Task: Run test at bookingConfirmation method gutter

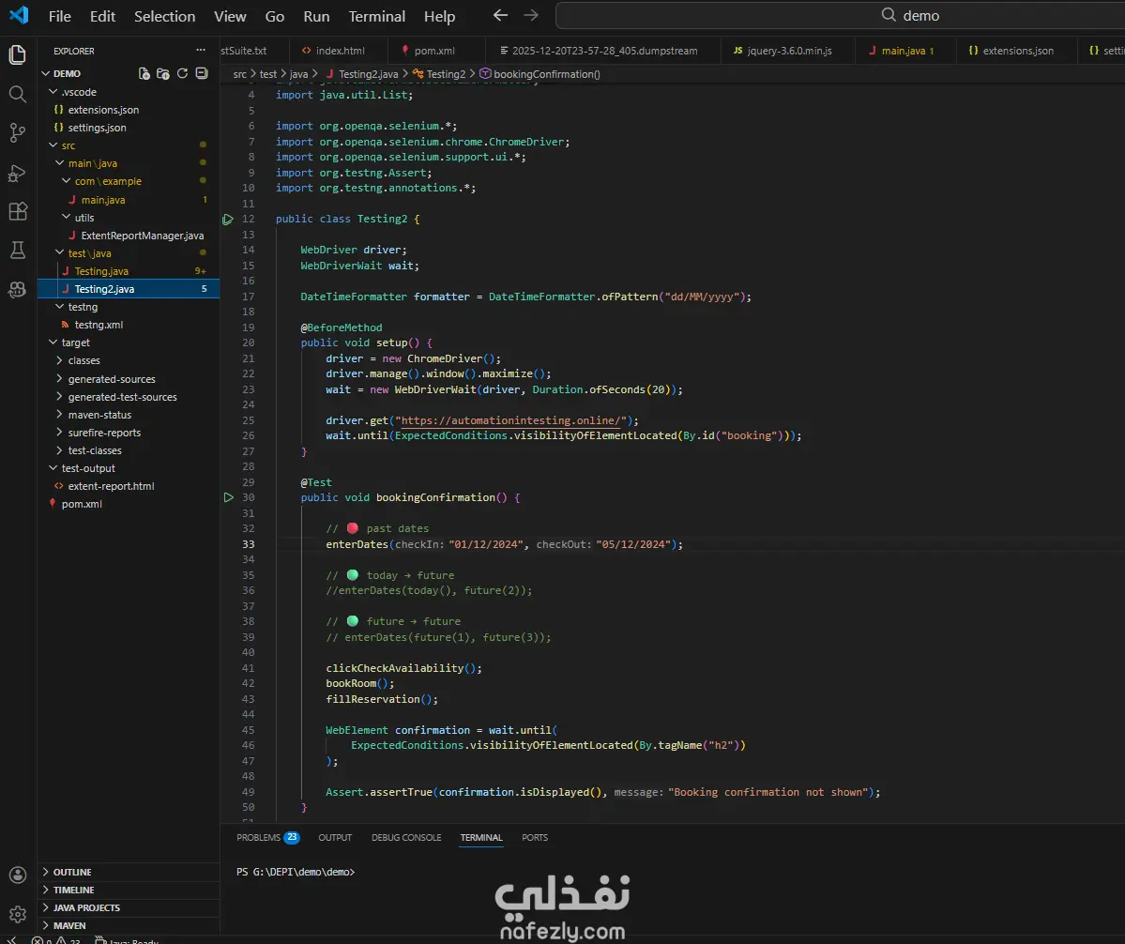Action: 228,497
